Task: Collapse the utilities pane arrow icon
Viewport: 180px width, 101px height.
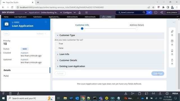Action: pyautogui.click(x=174, y=22)
